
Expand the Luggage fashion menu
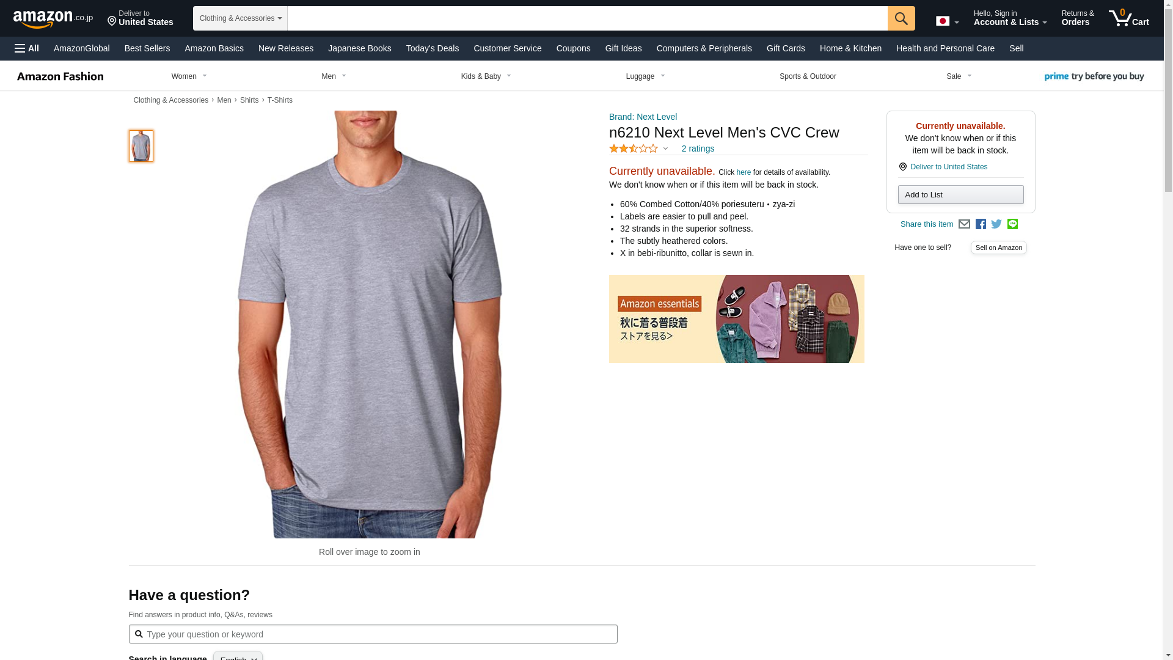(645, 76)
